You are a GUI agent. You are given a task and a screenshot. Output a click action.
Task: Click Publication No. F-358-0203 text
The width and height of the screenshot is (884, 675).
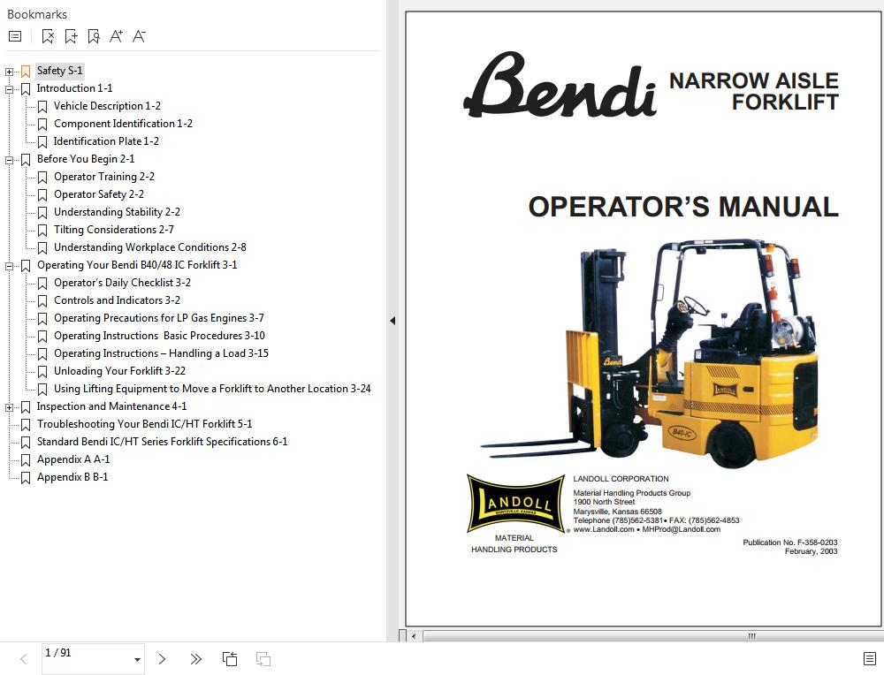pyautogui.click(x=789, y=542)
